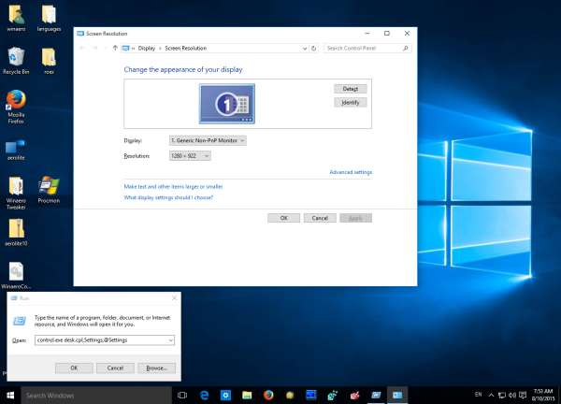The height and width of the screenshot is (404, 561).
Task: Click the back arrow in Screen Resolution
Action: click(82, 48)
